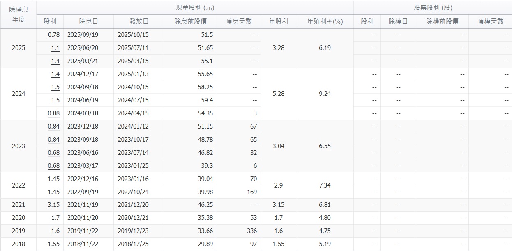The width and height of the screenshot is (512, 251).
Task: Click the 填息天數 column header
Action: (x=239, y=21)
